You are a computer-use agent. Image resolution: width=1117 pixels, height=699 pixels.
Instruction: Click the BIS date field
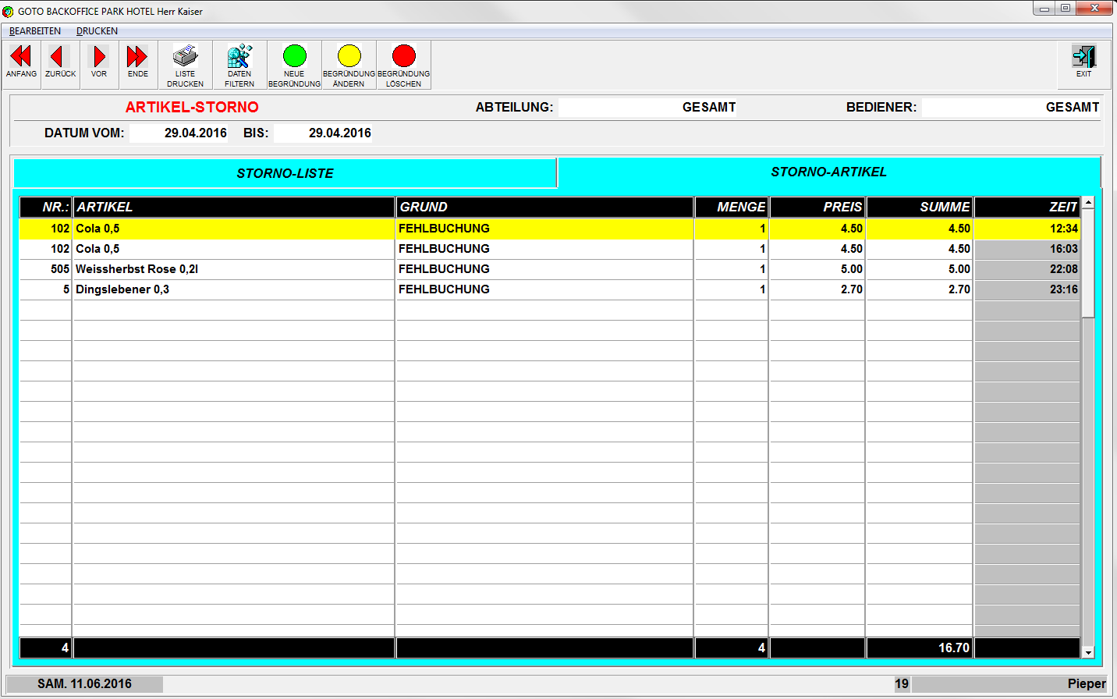pos(324,133)
